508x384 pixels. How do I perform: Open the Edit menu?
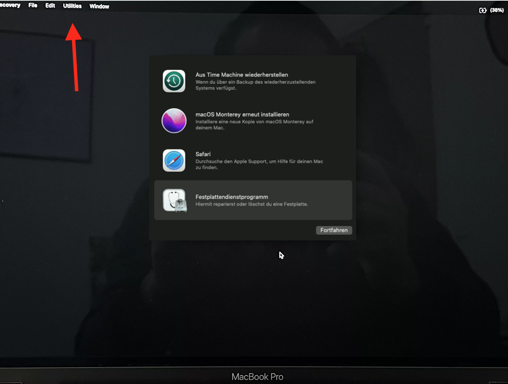click(50, 6)
